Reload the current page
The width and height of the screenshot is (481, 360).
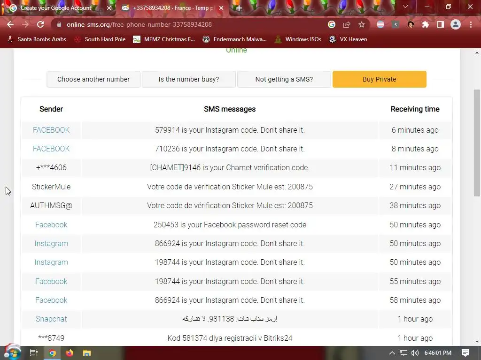40,24
